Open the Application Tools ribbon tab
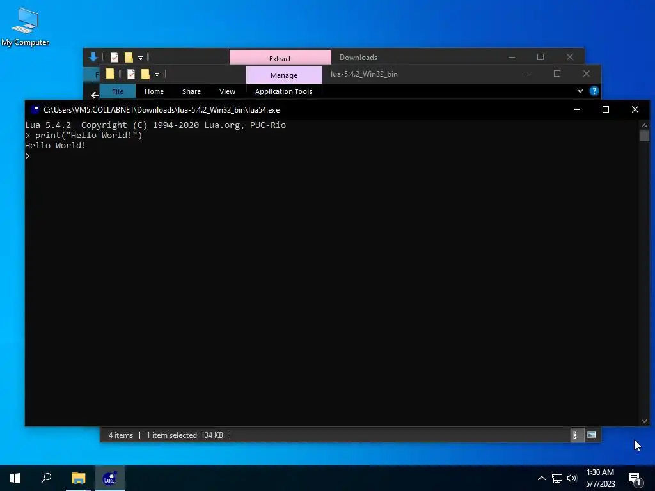The width and height of the screenshot is (655, 491). (283, 91)
